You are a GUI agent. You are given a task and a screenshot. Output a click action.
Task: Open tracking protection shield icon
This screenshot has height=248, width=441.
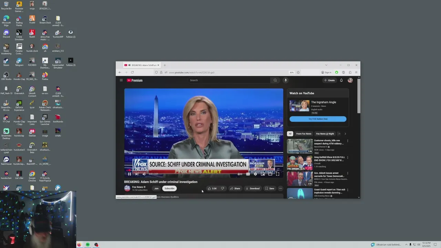(156, 72)
